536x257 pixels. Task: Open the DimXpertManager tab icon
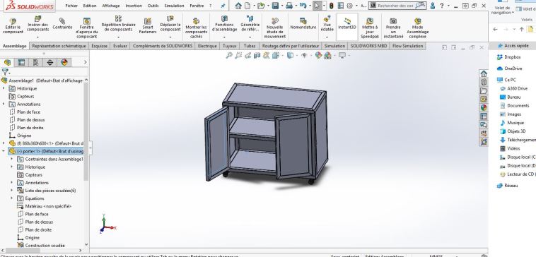(50, 62)
